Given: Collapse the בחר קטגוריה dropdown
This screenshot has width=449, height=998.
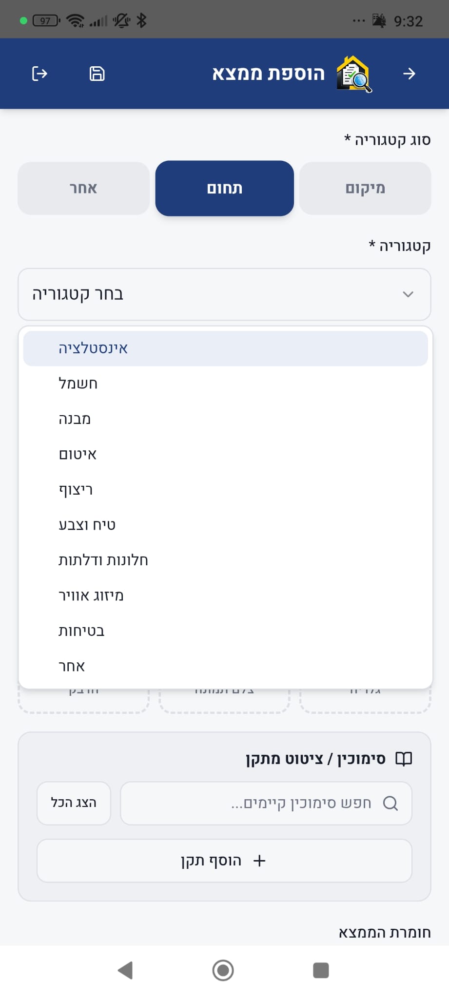Looking at the screenshot, I should click(224, 294).
